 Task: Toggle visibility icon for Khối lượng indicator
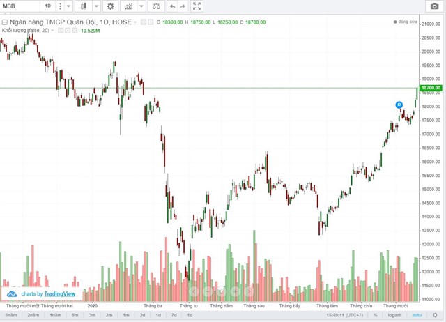click(61, 31)
